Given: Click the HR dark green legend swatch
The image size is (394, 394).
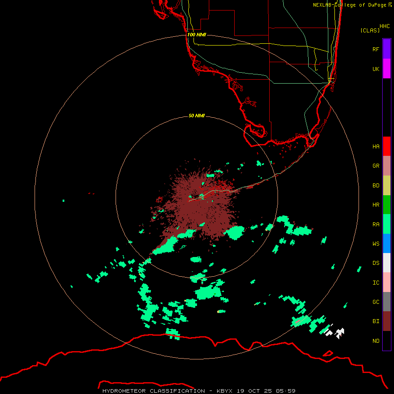Looking at the screenshot, I should point(387,205).
